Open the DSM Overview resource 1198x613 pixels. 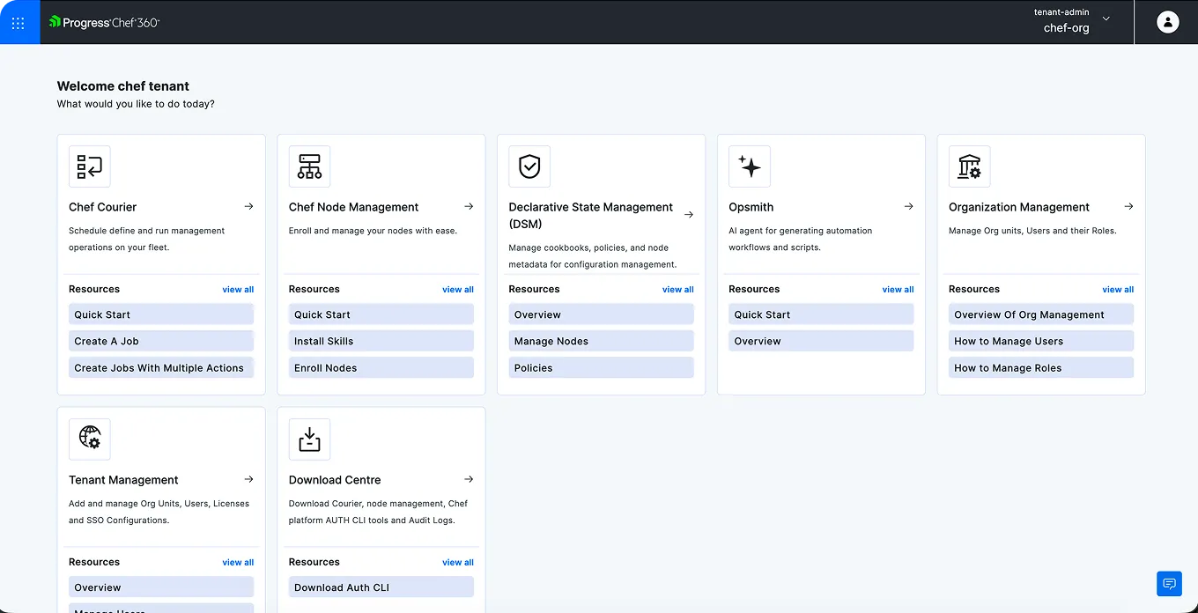602,314
